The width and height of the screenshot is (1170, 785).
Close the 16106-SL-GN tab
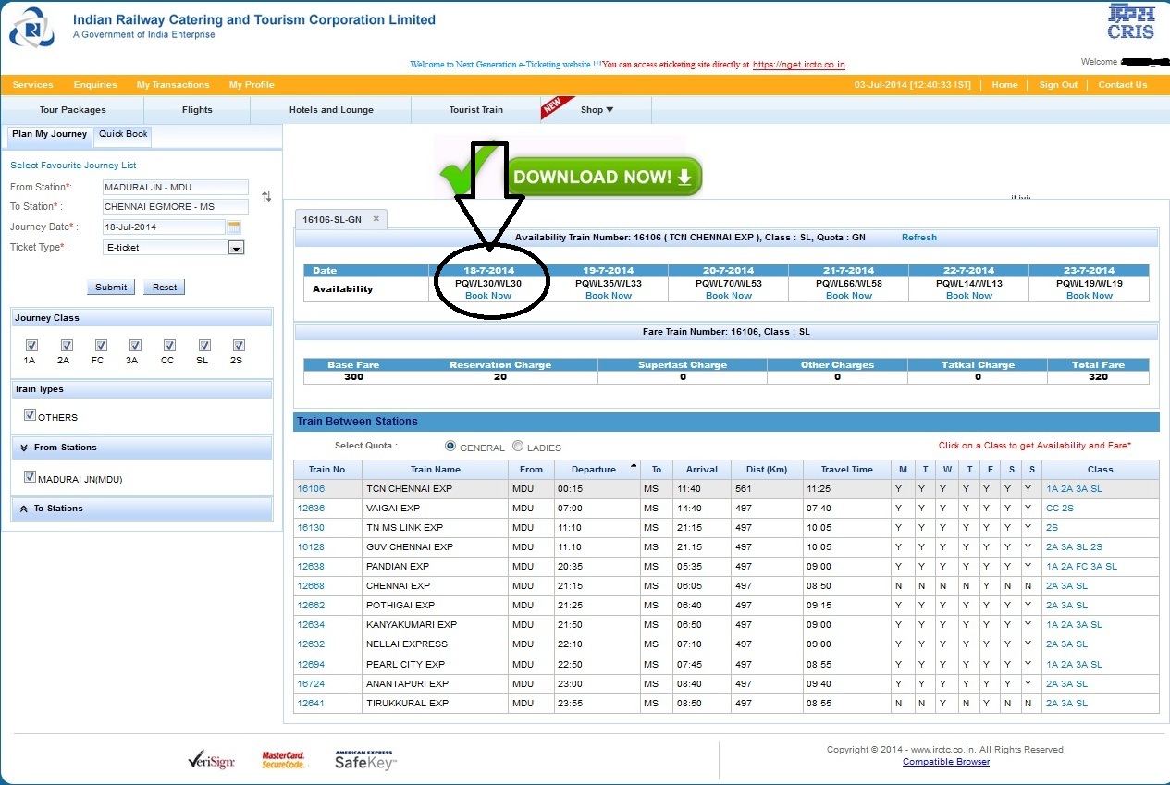pyautogui.click(x=376, y=219)
